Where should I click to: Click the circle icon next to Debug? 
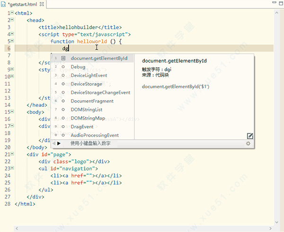(63, 67)
